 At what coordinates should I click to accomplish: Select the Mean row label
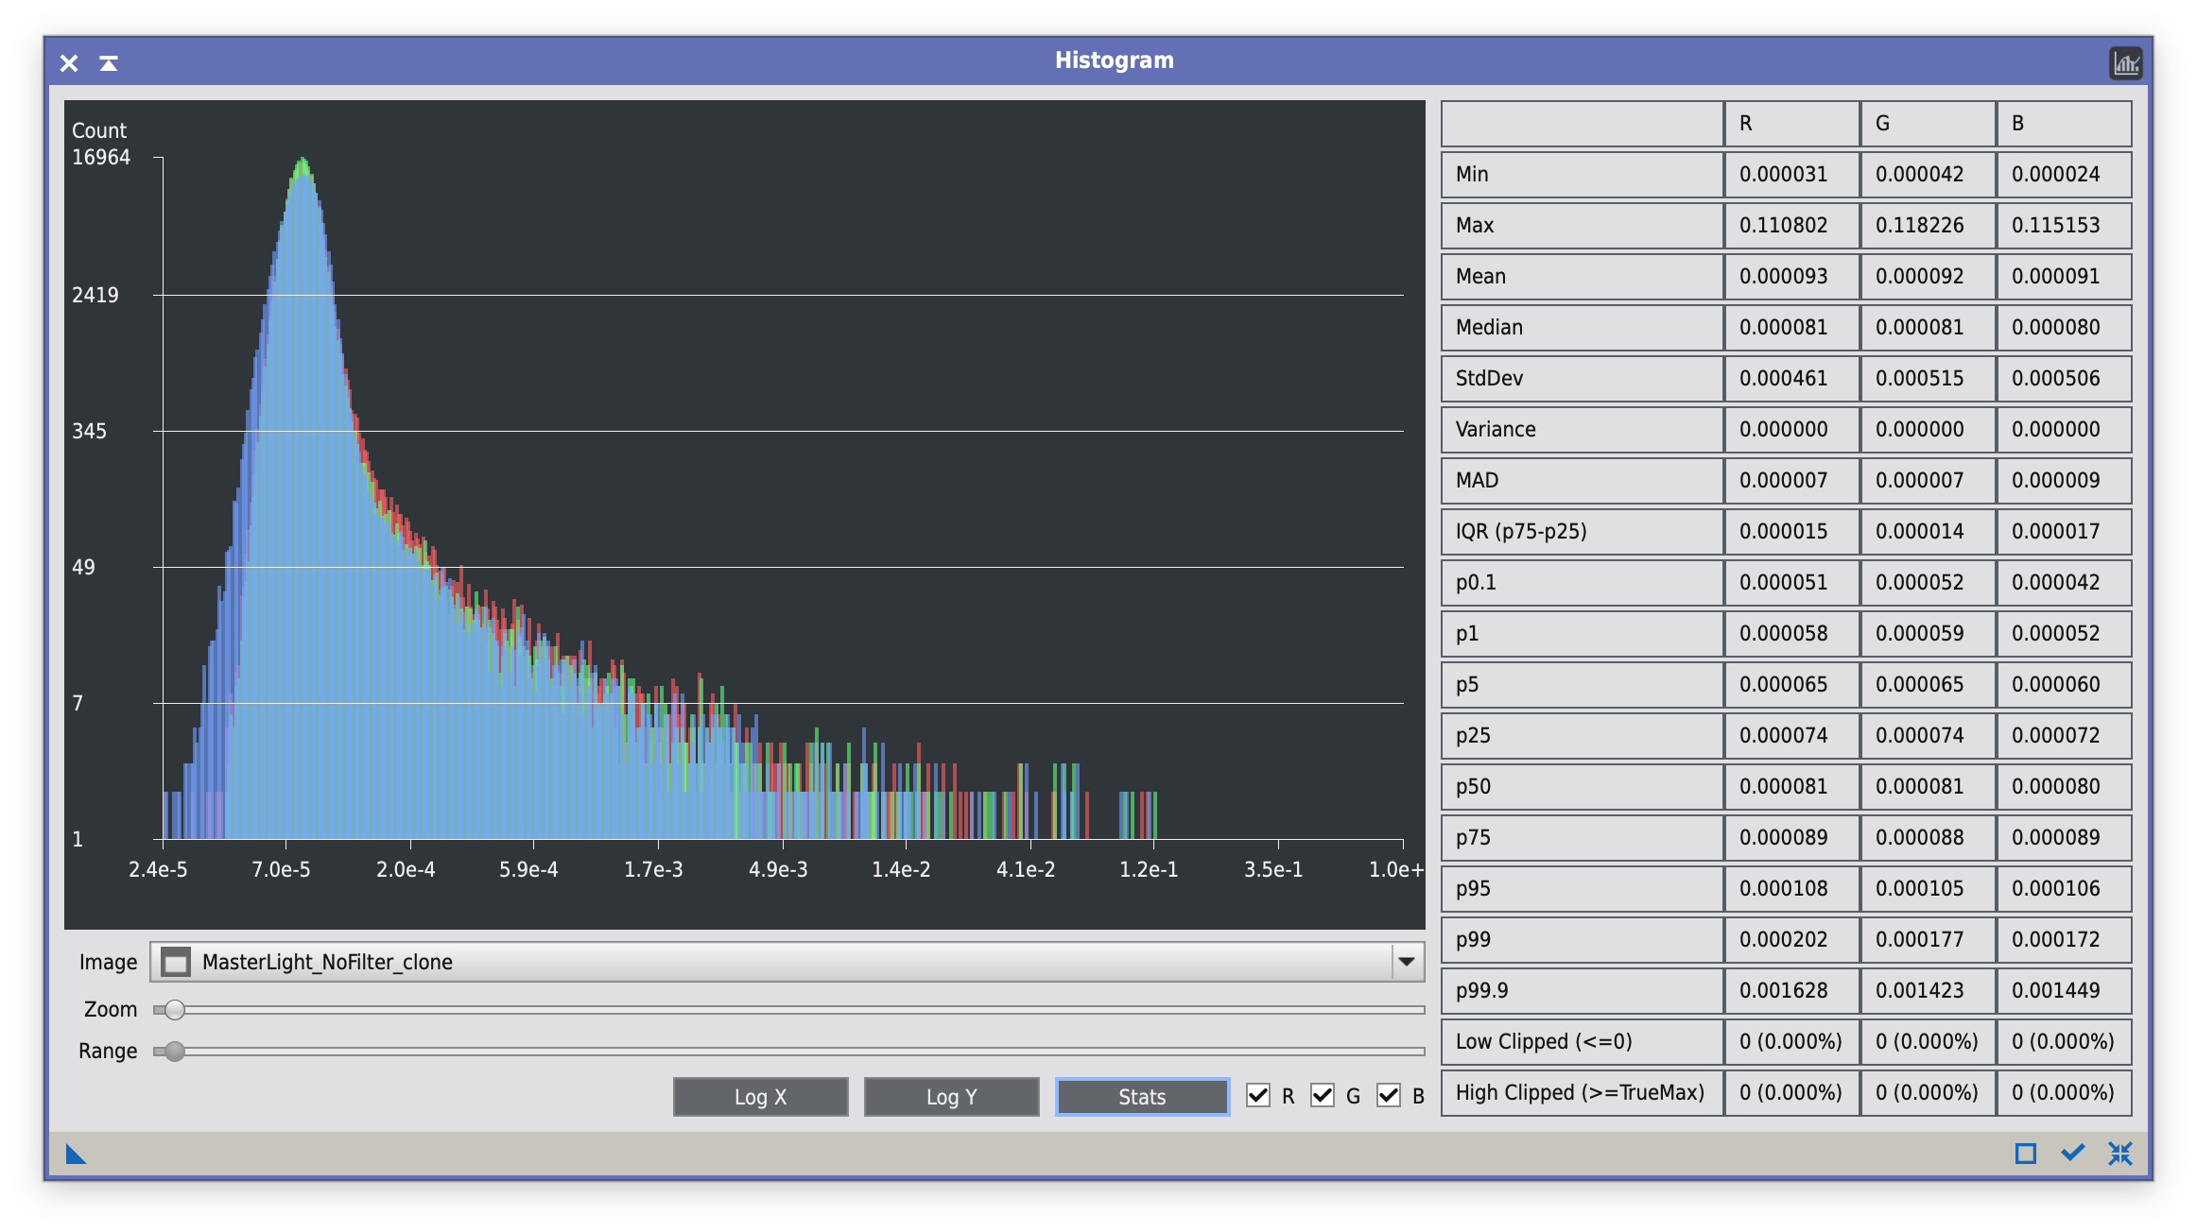(x=1582, y=277)
